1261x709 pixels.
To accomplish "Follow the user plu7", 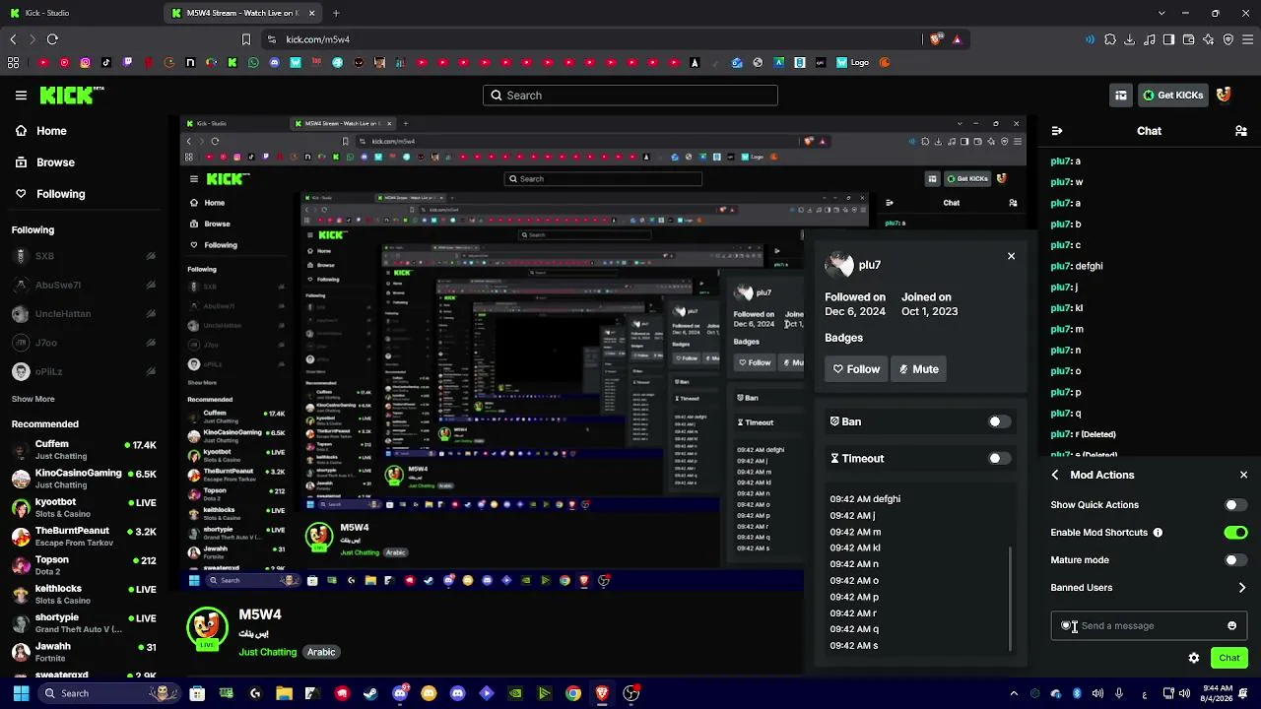I will (x=856, y=369).
